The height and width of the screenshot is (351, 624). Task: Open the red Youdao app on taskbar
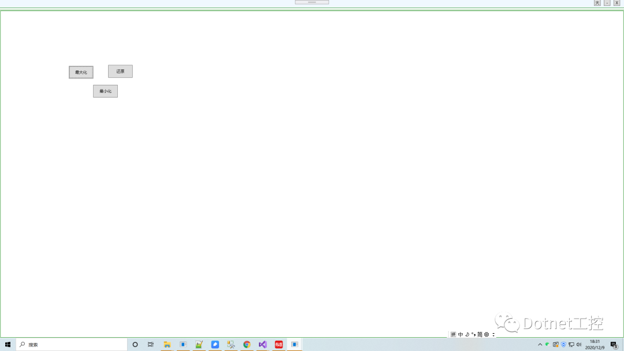[x=278, y=345]
